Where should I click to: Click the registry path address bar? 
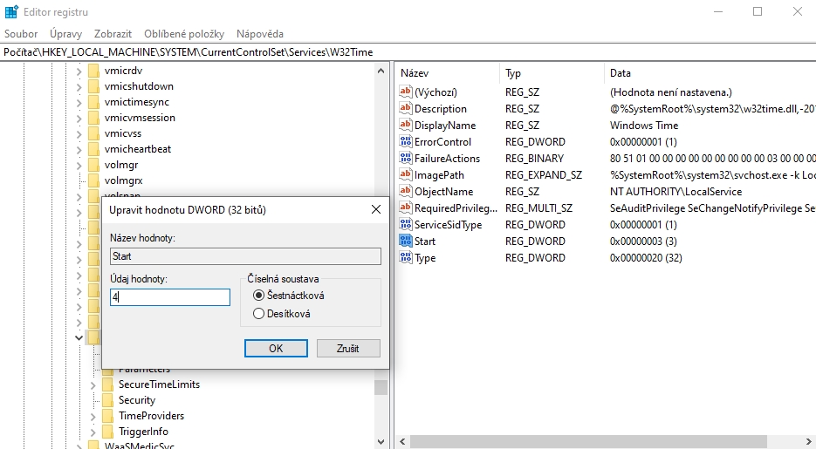click(x=408, y=52)
